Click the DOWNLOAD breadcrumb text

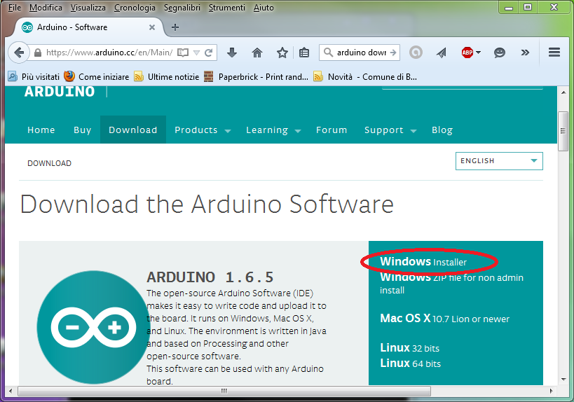pyautogui.click(x=50, y=163)
